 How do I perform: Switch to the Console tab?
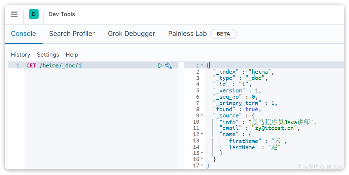click(x=23, y=34)
